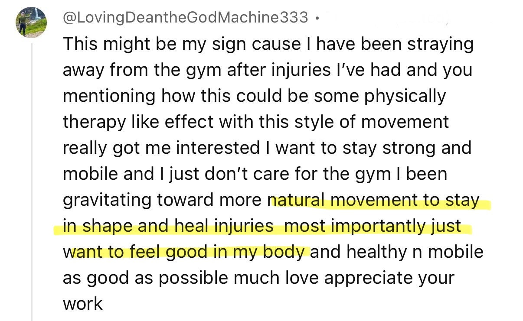Click the dot separator after the username

click(317, 19)
